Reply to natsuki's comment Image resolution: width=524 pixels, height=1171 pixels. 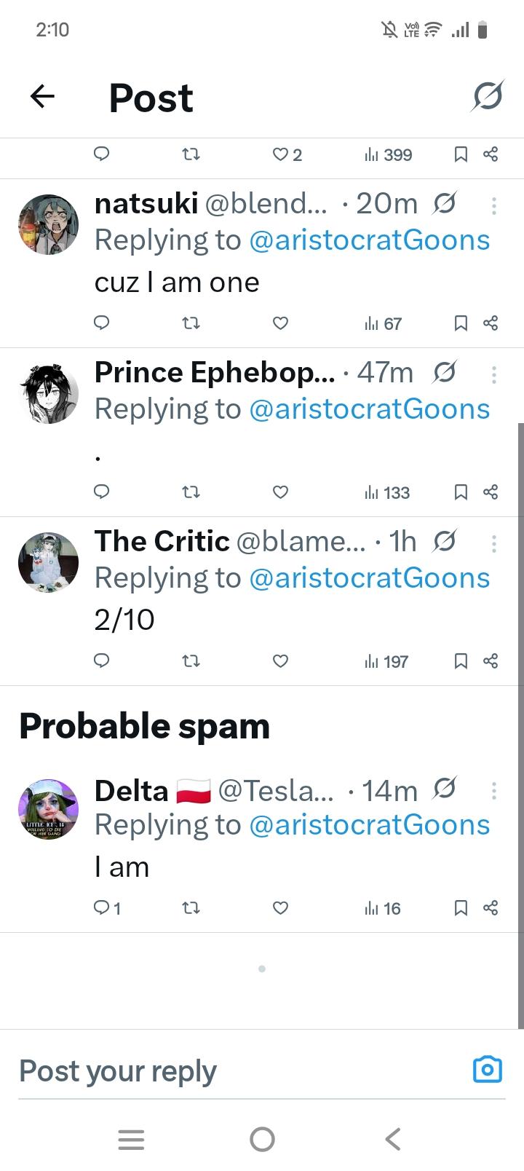(x=102, y=323)
